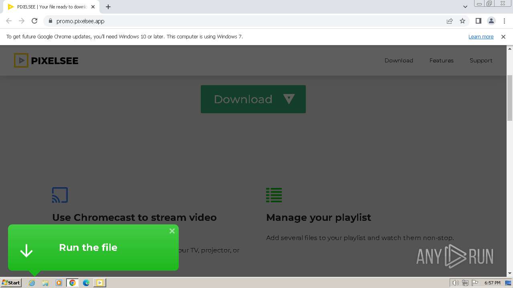Expand the tab search chevron

tap(465, 7)
